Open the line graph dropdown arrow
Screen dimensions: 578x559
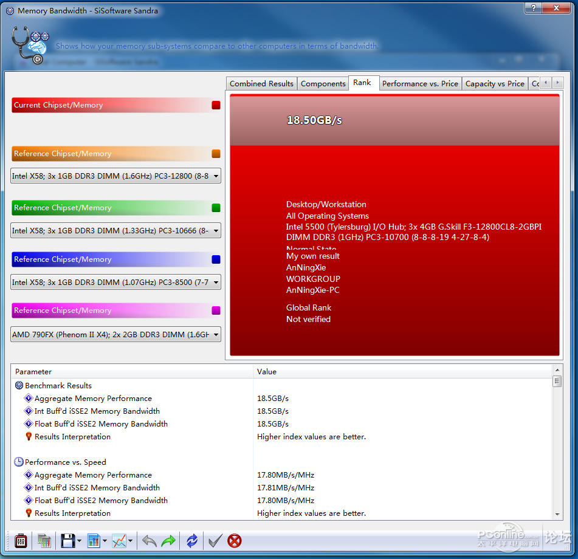pyautogui.click(x=131, y=541)
